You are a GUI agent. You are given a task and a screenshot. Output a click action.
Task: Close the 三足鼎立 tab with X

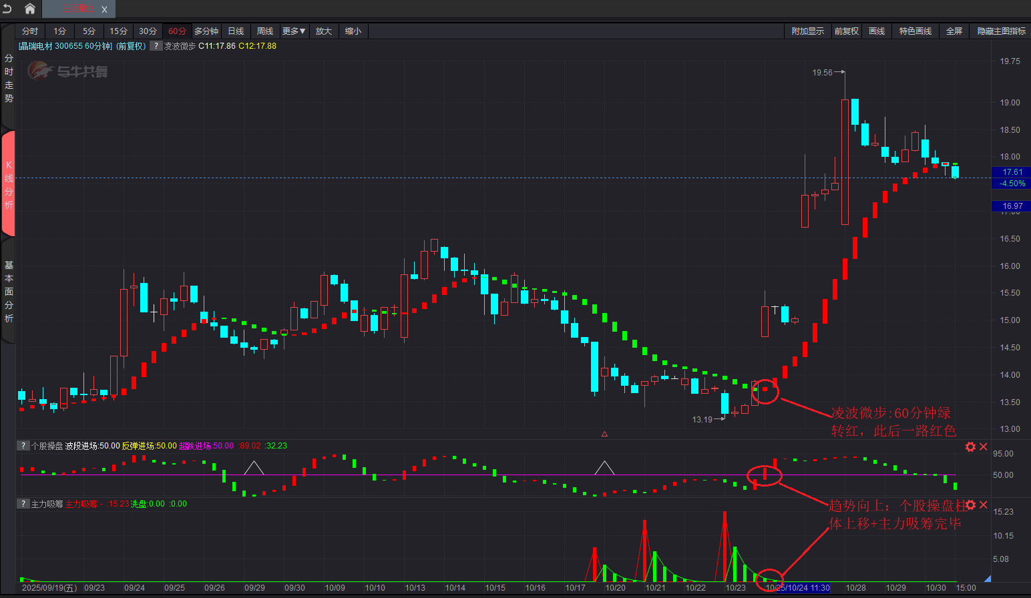104,9
